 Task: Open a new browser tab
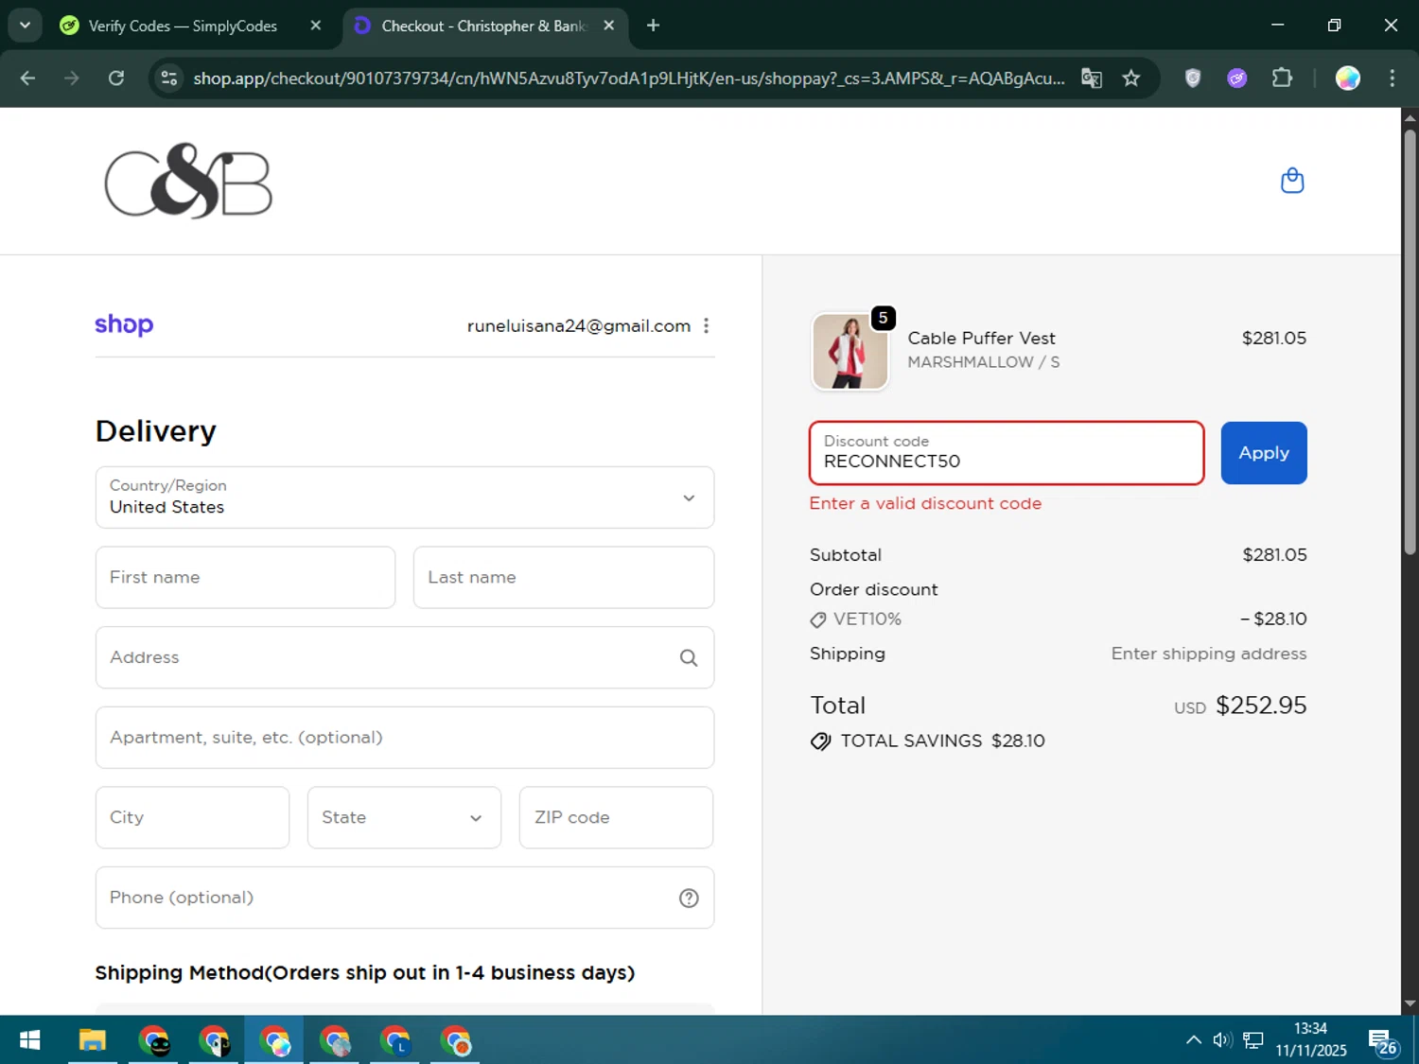(653, 26)
